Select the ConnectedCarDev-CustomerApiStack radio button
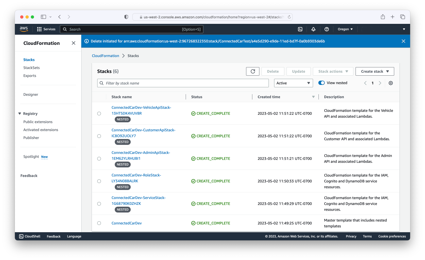Viewport: 425px width, 260px height. click(x=99, y=136)
